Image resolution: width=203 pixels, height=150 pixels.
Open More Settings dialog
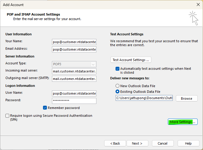(182, 122)
